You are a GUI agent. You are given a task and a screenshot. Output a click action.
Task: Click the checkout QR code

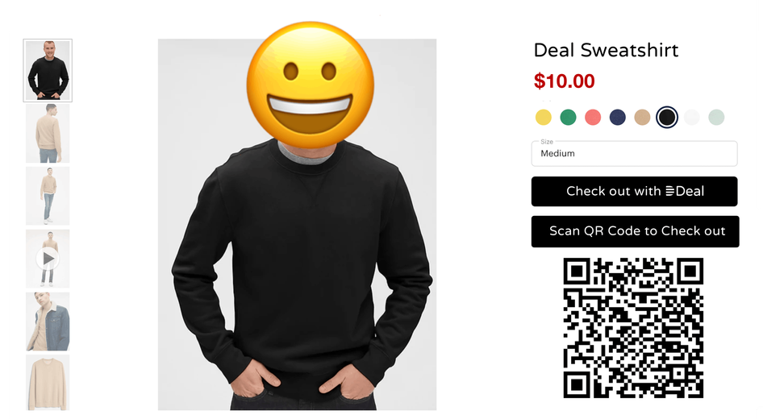(633, 328)
